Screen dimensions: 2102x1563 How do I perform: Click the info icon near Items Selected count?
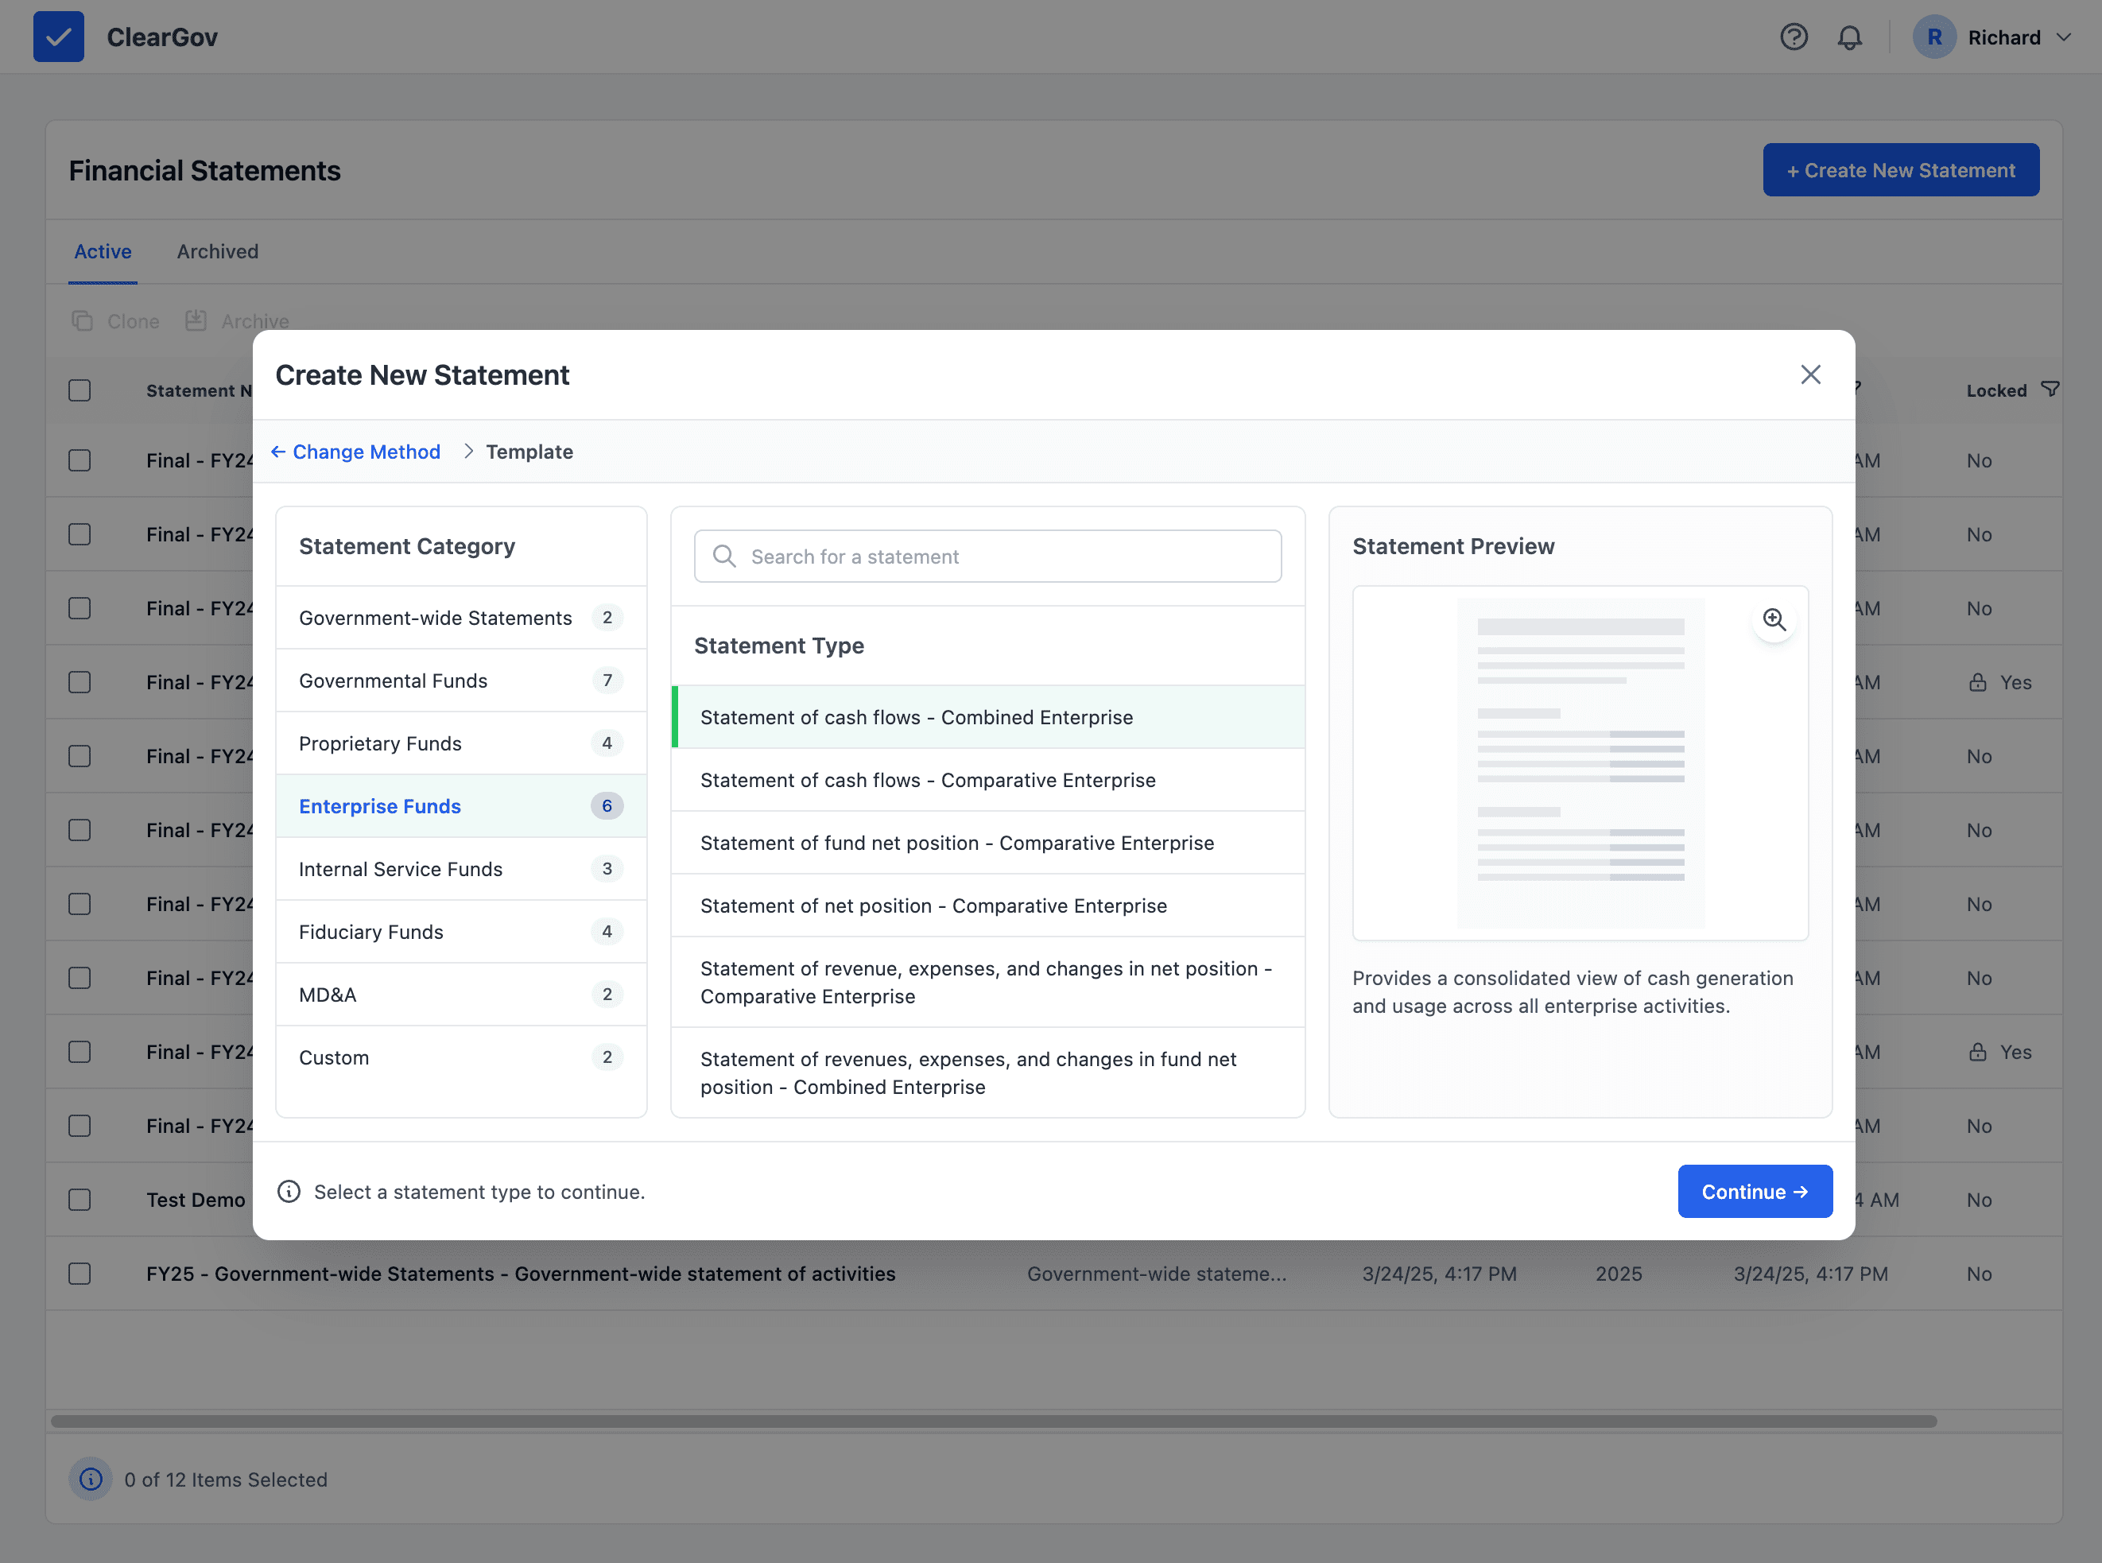[90, 1479]
